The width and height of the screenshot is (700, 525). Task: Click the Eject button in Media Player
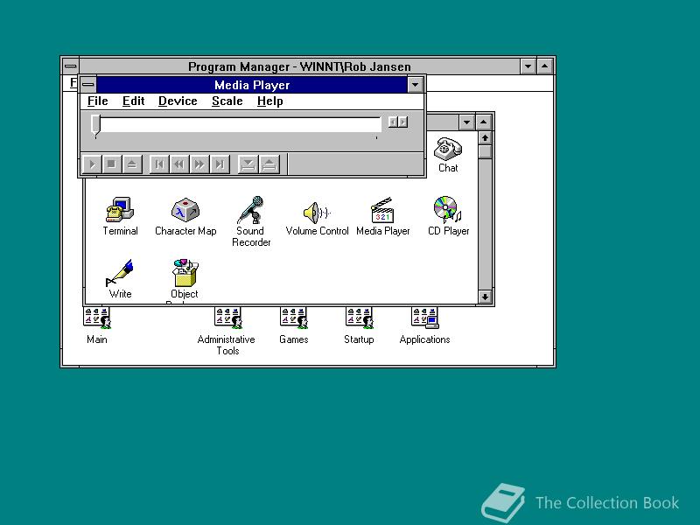coord(132,164)
